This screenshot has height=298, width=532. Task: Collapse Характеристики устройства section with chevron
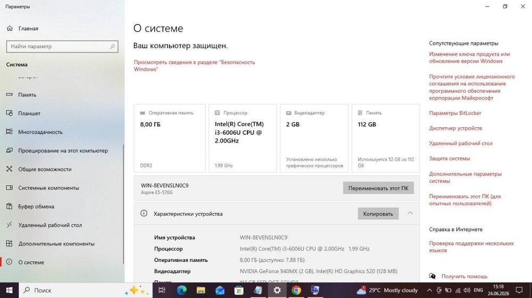click(410, 213)
